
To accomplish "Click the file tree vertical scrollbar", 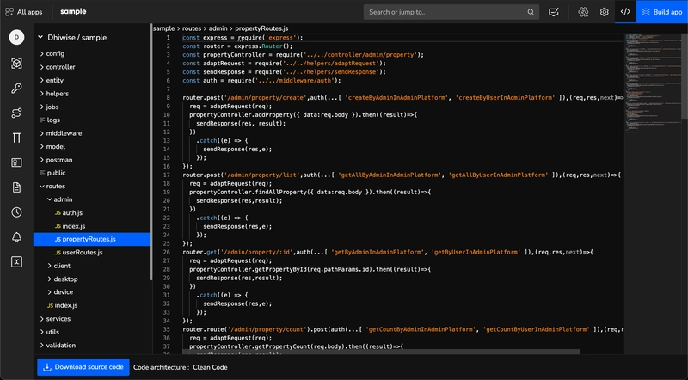I will (151, 154).
